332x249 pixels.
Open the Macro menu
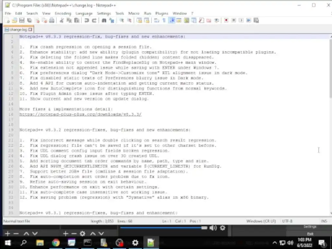(134, 13)
